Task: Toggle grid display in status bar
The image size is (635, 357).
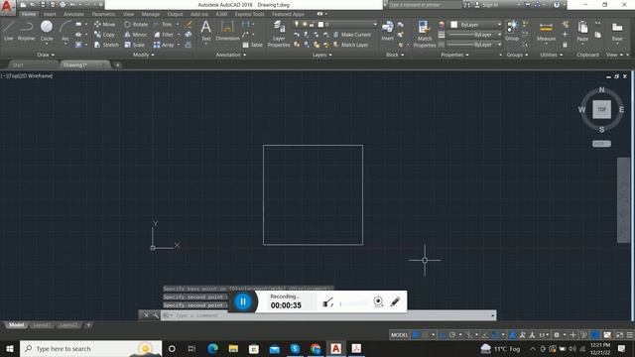Action: pyautogui.click(x=416, y=335)
